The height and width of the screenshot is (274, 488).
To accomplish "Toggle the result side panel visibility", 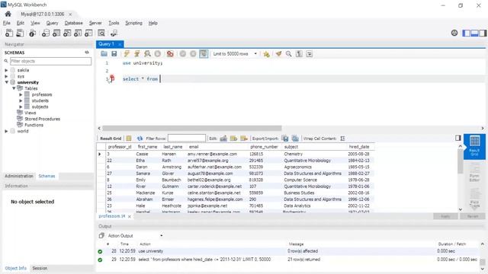I will 458,138.
